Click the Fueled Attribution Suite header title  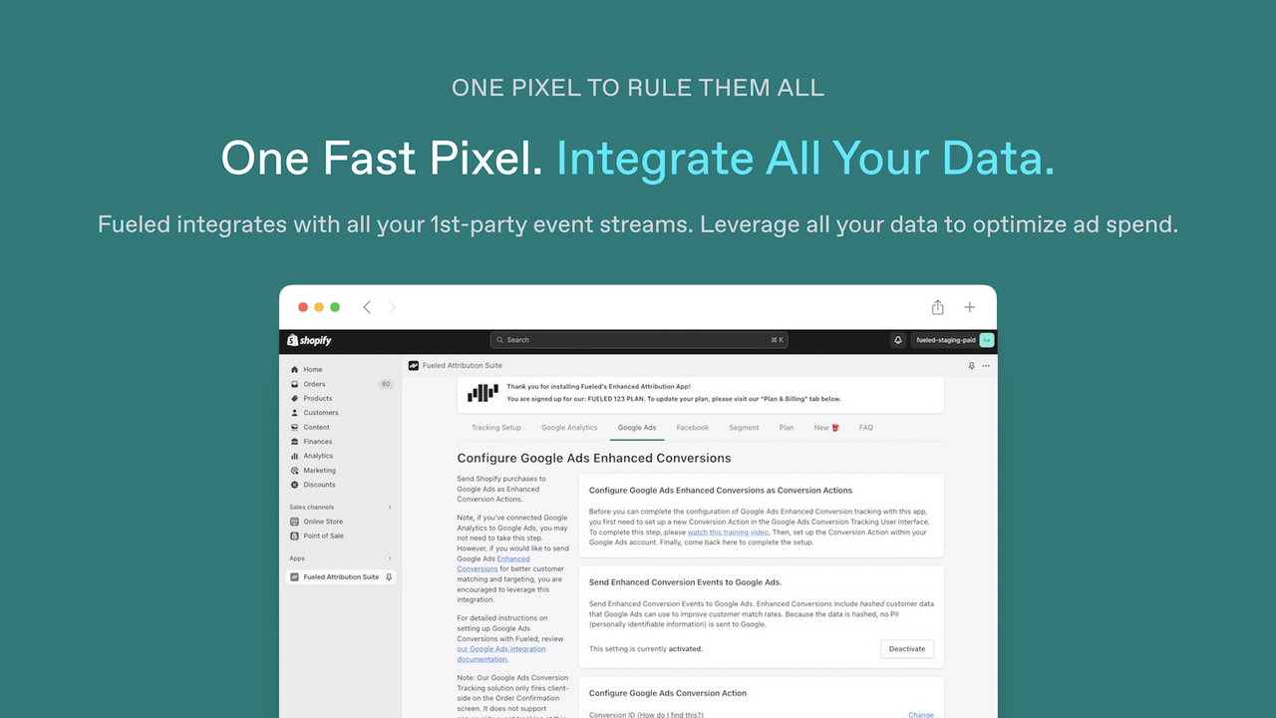pyautogui.click(x=463, y=366)
